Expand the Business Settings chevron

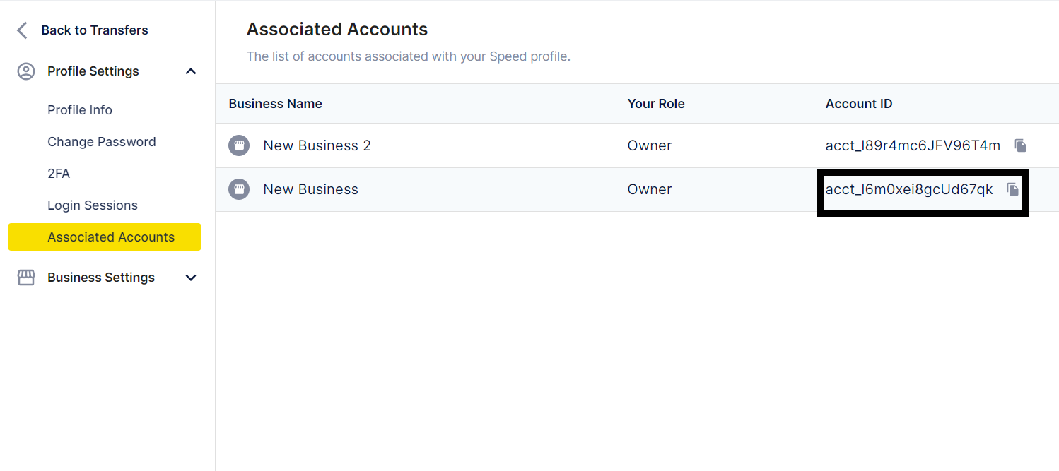coord(191,278)
